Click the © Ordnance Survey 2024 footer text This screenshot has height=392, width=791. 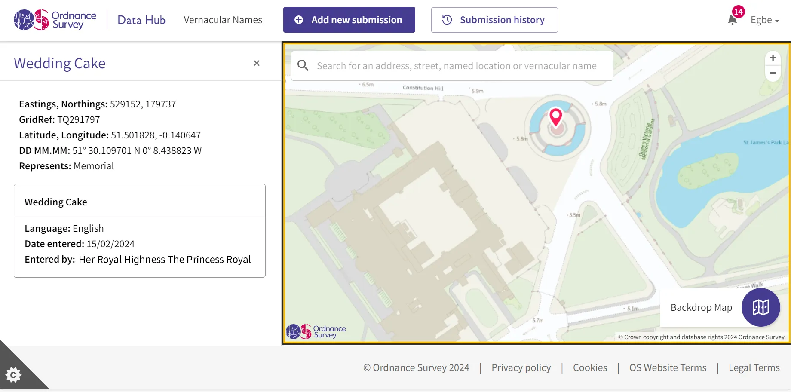click(416, 367)
